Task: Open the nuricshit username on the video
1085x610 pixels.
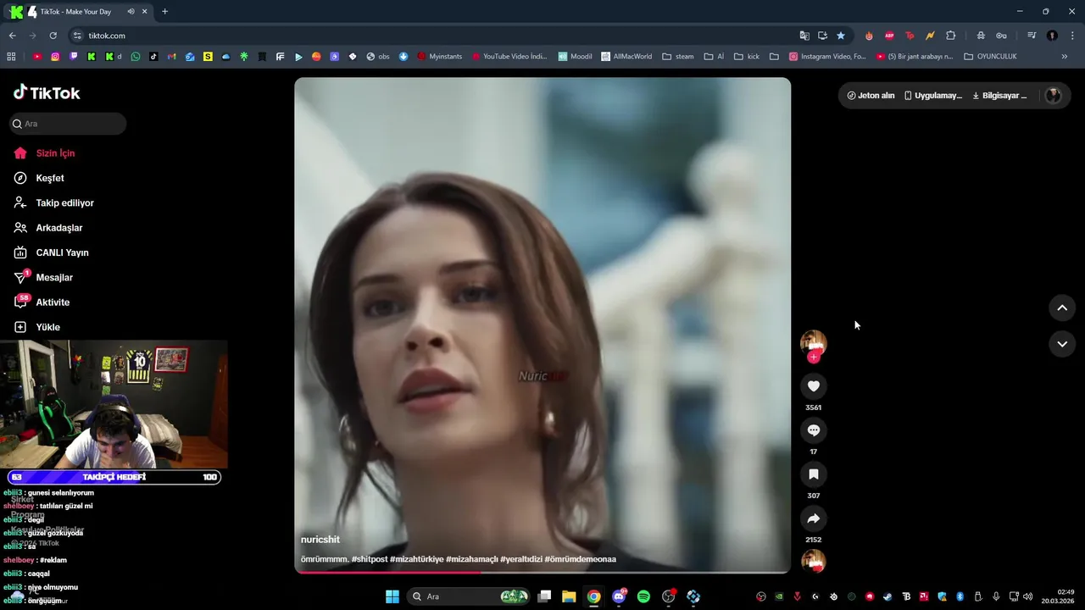Action: point(320,540)
